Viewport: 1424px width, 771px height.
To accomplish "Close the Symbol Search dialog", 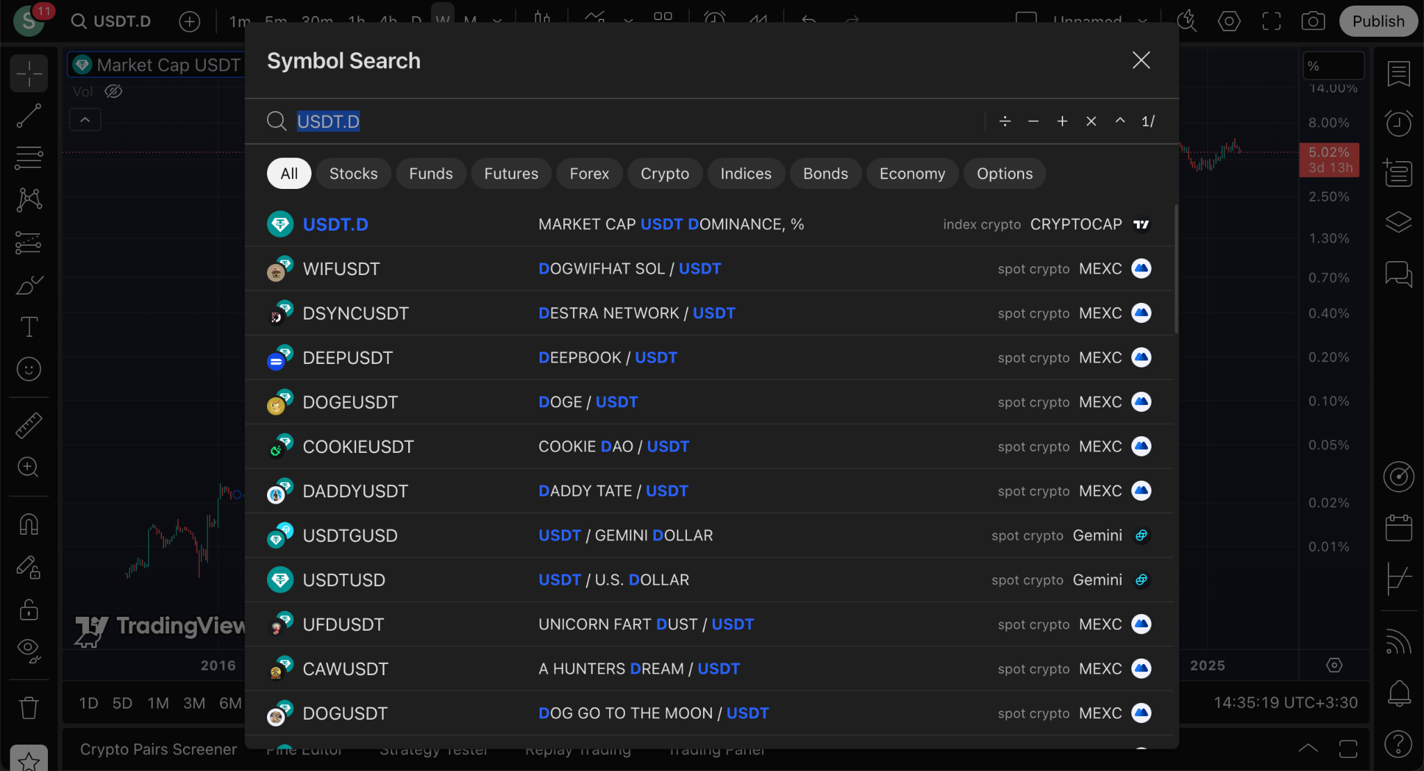I will click(1141, 60).
